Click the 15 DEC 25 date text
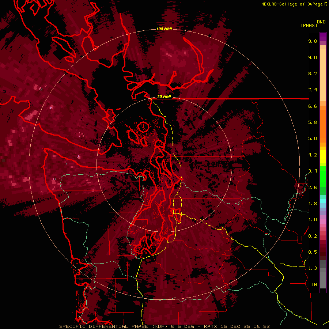This screenshot has height=329, width=329. point(235,326)
